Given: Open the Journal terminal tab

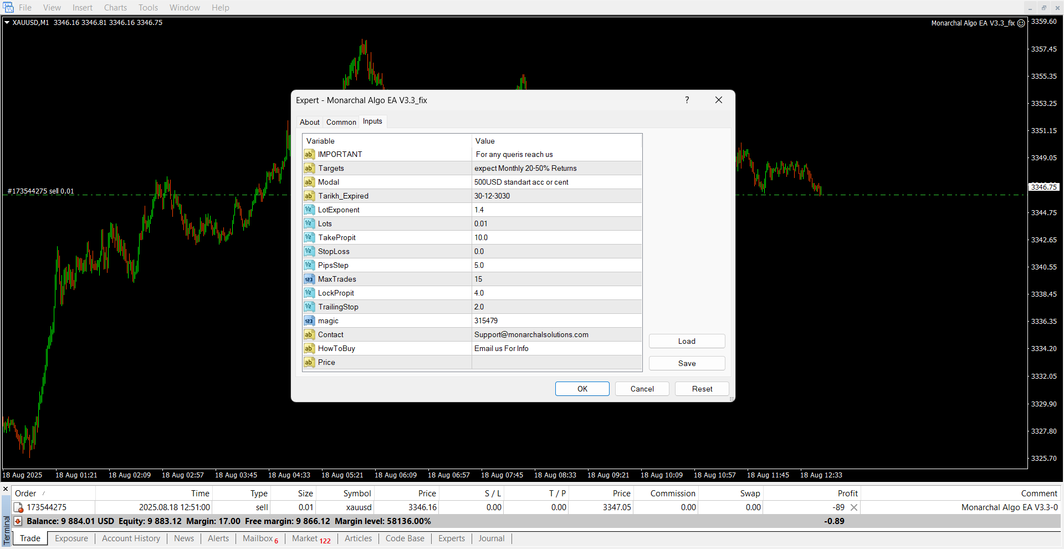Looking at the screenshot, I should pos(492,538).
